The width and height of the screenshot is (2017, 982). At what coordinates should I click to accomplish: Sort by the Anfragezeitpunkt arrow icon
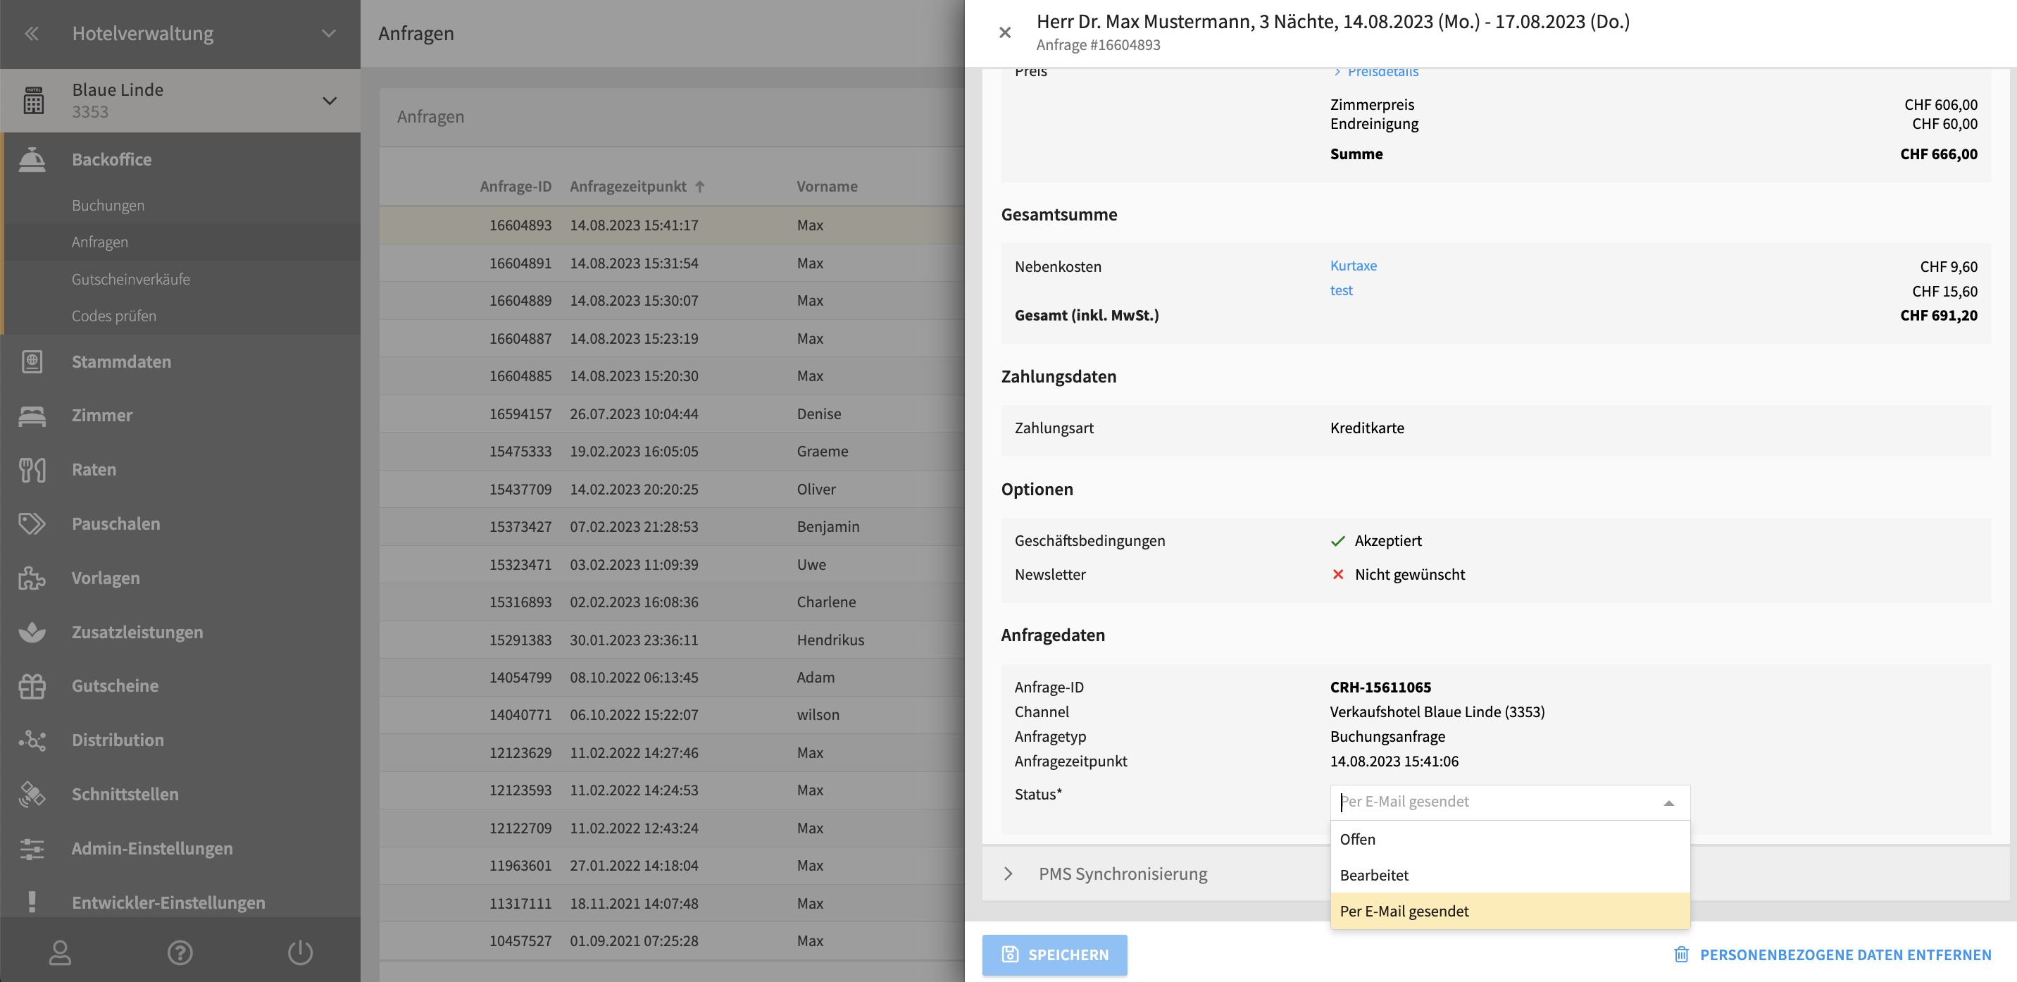[699, 187]
